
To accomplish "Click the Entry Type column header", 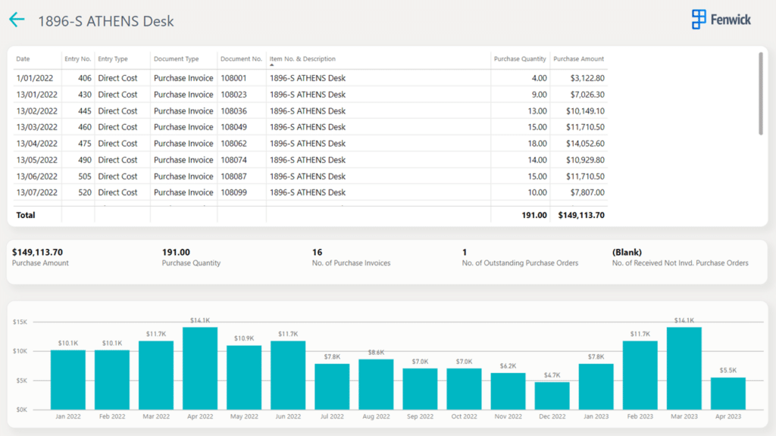I will [x=113, y=59].
